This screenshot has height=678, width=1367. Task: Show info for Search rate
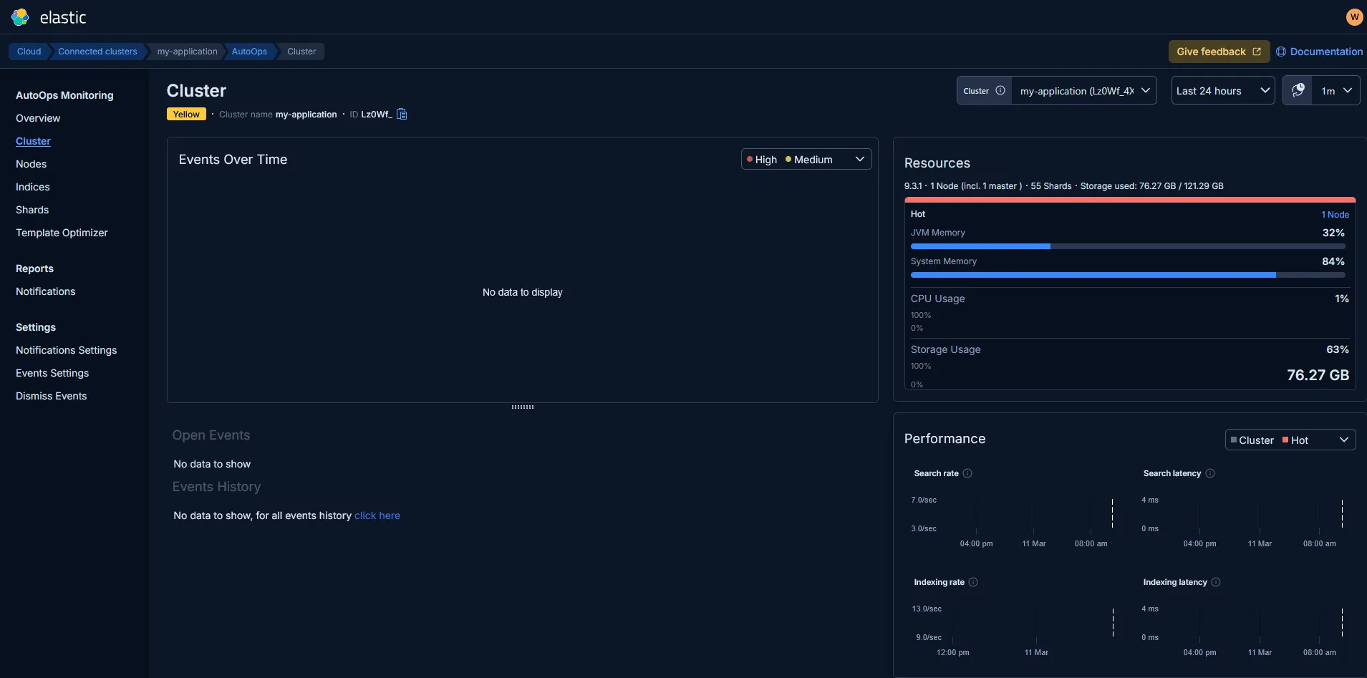(967, 473)
